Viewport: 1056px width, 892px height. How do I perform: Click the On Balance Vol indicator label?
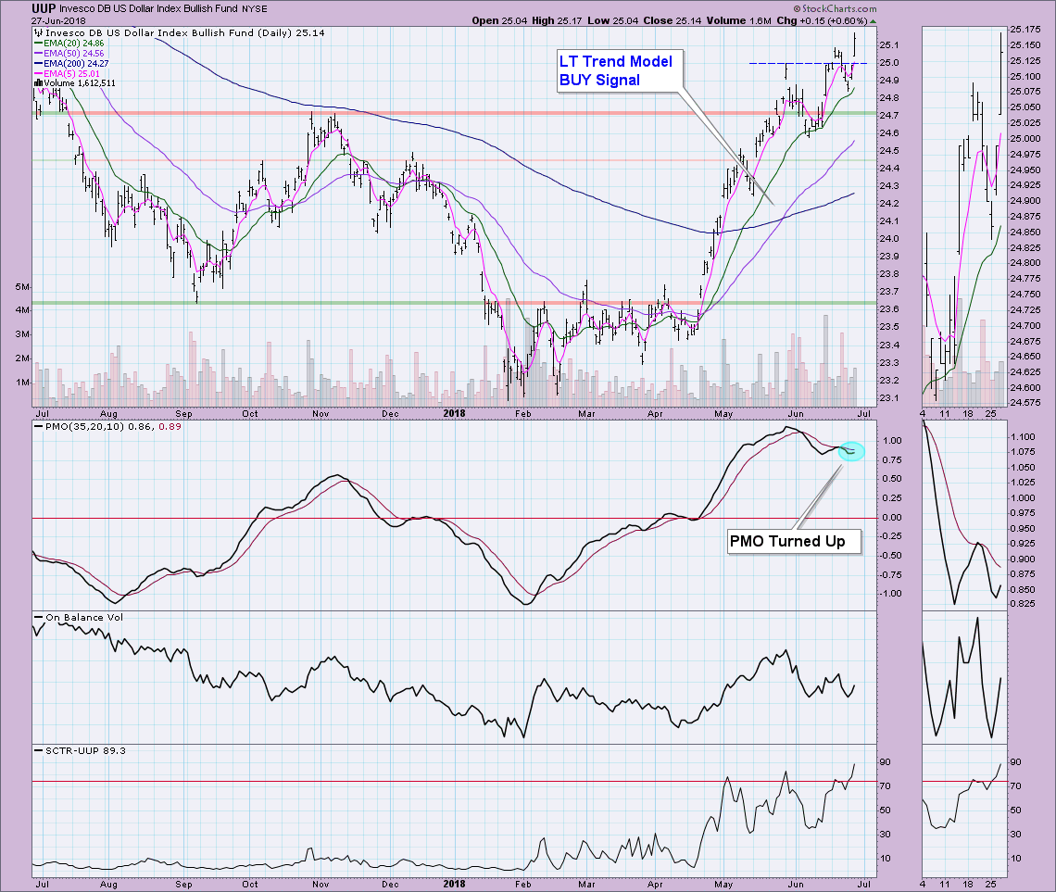coord(84,617)
